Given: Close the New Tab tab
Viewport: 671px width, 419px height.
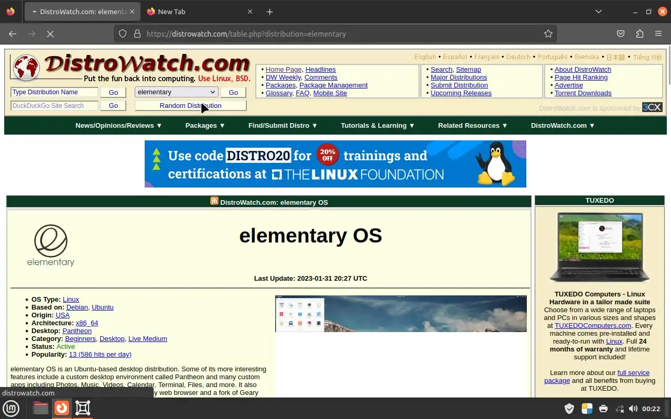Looking at the screenshot, I should point(250,12).
